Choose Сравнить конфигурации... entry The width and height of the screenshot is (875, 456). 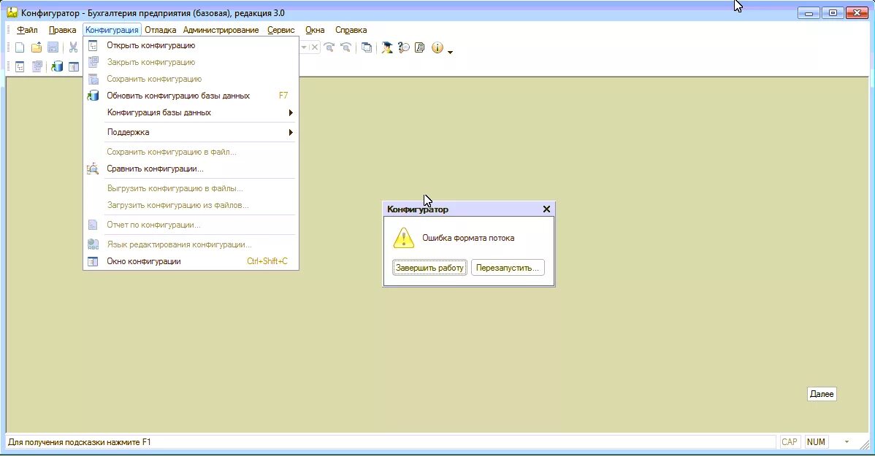[x=191, y=169]
